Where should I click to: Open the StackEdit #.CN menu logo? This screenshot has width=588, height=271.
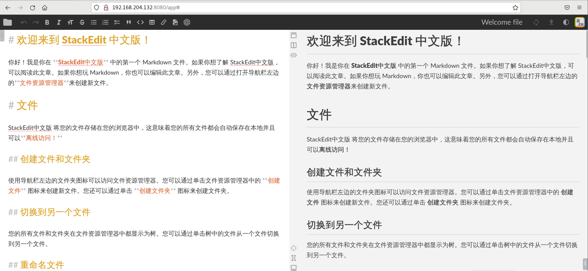580,22
